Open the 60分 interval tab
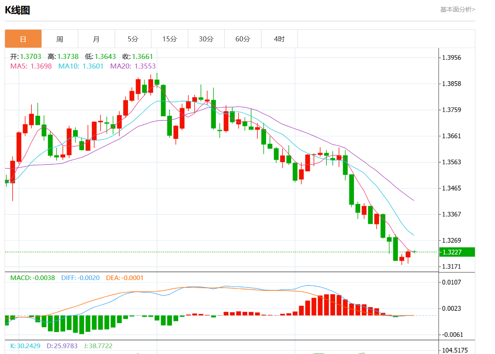 [243, 39]
